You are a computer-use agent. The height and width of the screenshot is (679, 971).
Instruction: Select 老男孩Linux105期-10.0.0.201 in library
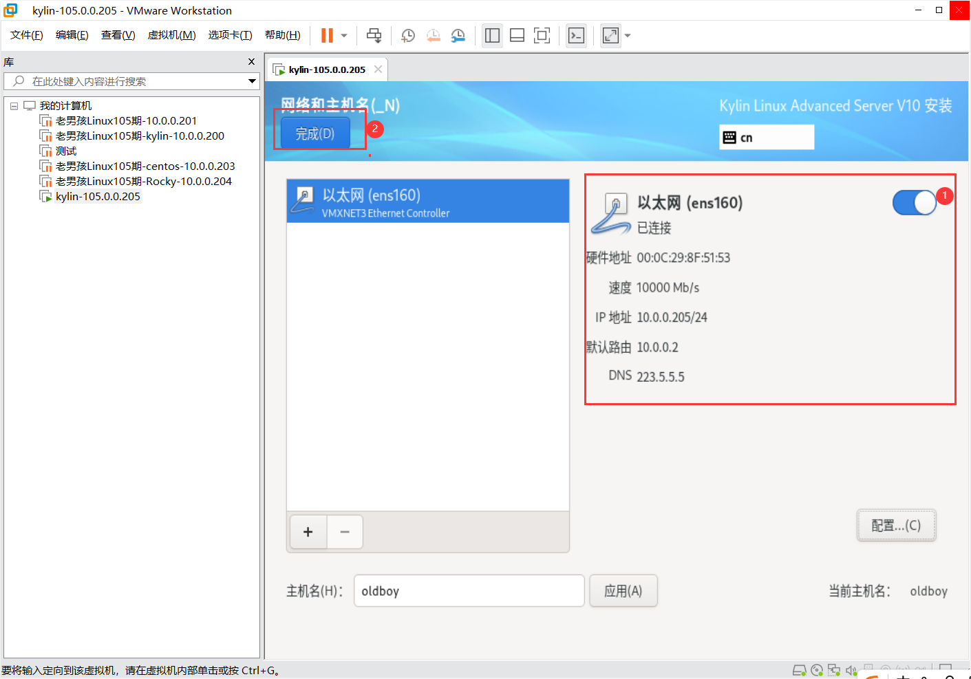point(126,121)
